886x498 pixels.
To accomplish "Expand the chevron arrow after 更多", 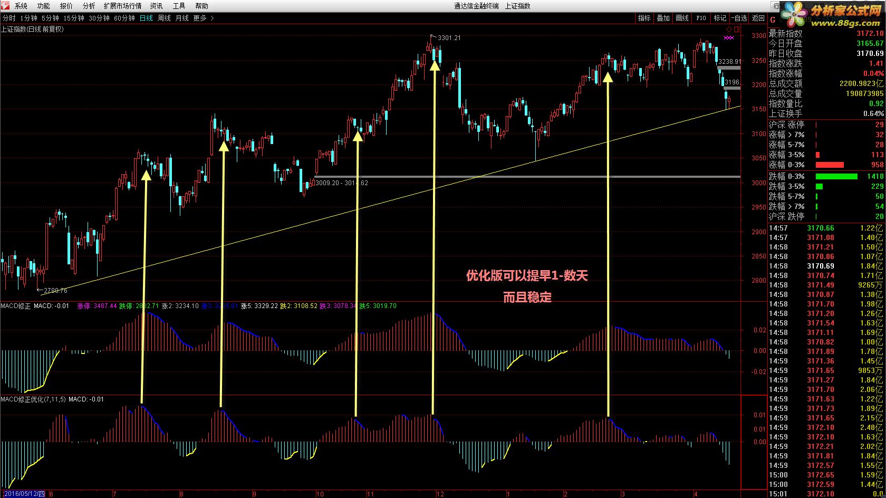I will coord(212,18).
